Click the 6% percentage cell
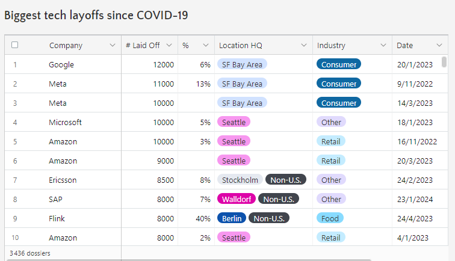 tap(205, 65)
